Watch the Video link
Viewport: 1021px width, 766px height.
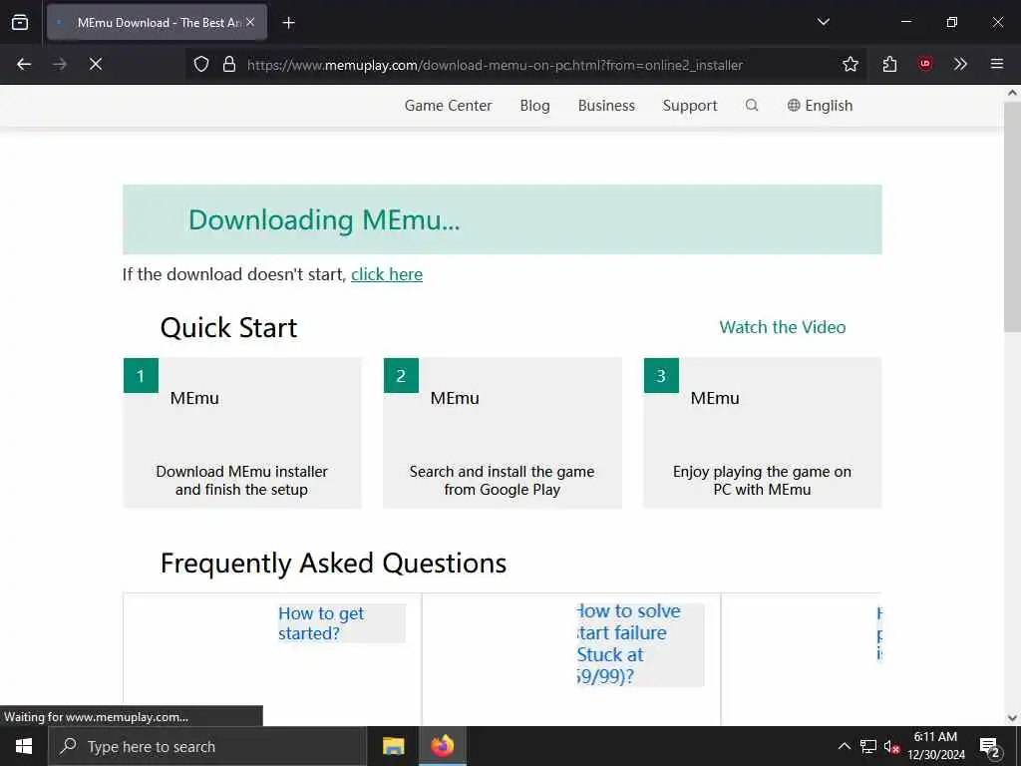pyautogui.click(x=783, y=327)
